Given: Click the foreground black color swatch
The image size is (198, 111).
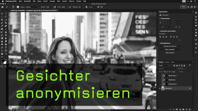Looking at the screenshot, I should pos(3,61).
